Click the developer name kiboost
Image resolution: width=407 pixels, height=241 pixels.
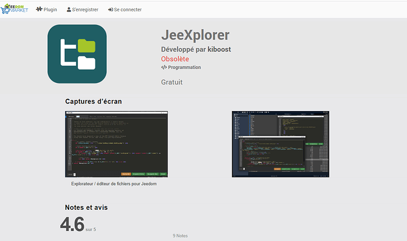coord(219,49)
